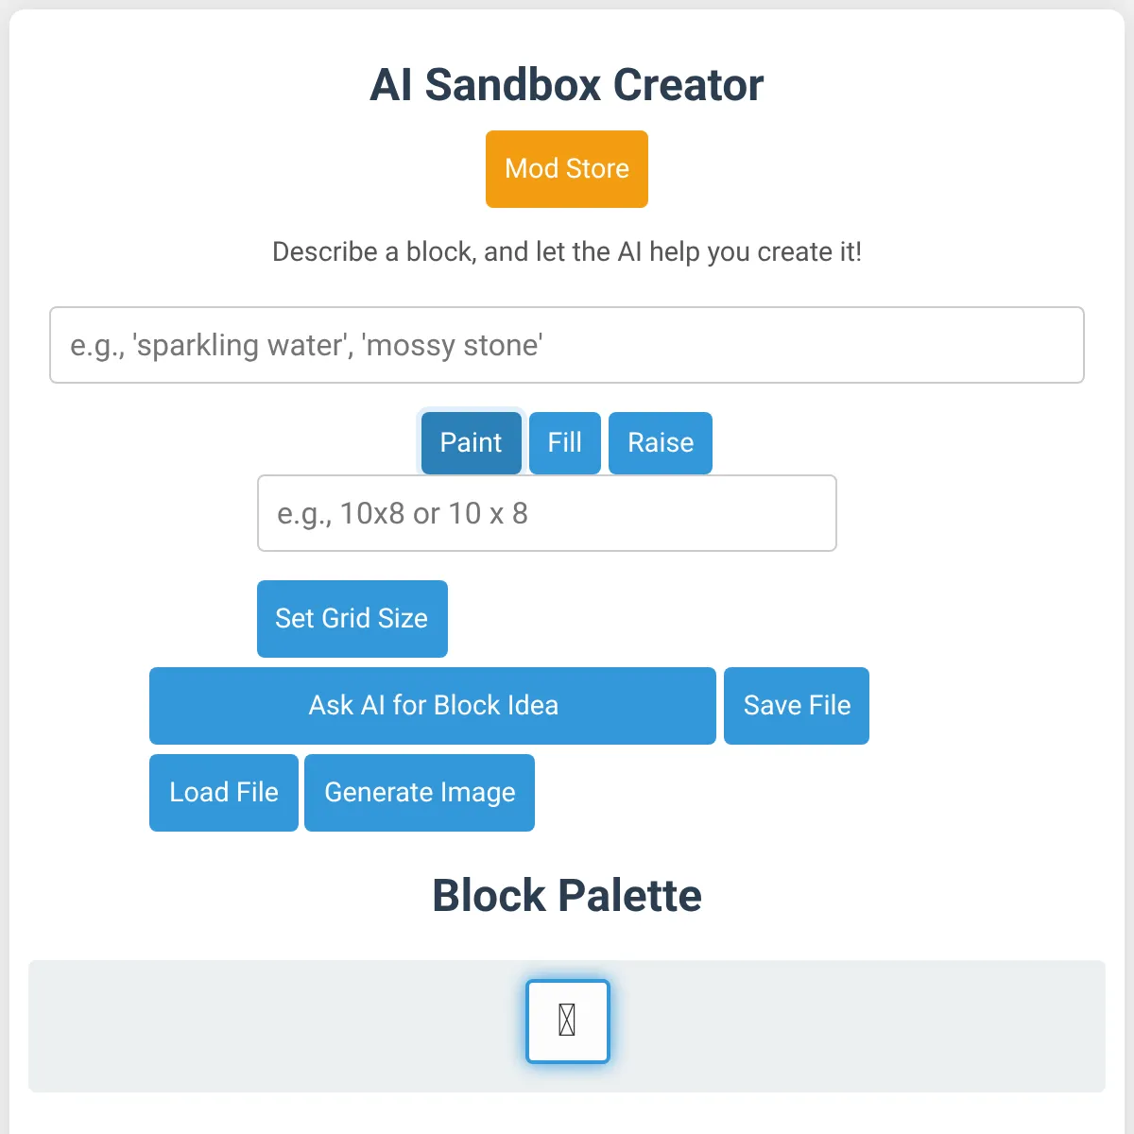Click the AI Sandbox Creator title
1134x1134 pixels.
point(566,84)
